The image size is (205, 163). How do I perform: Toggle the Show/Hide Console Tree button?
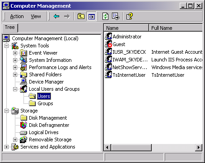91,16
